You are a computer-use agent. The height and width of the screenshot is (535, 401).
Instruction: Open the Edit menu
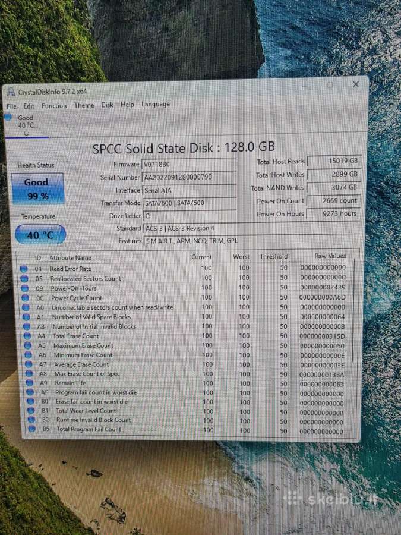[x=29, y=106]
